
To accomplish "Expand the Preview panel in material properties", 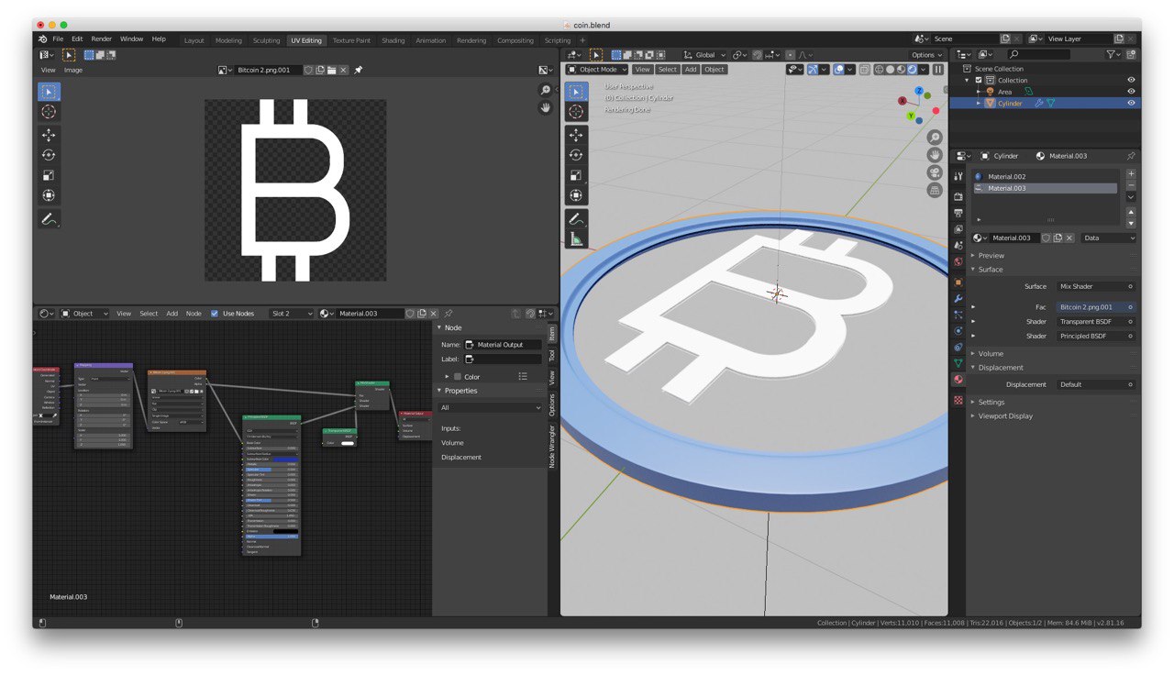I will point(991,256).
